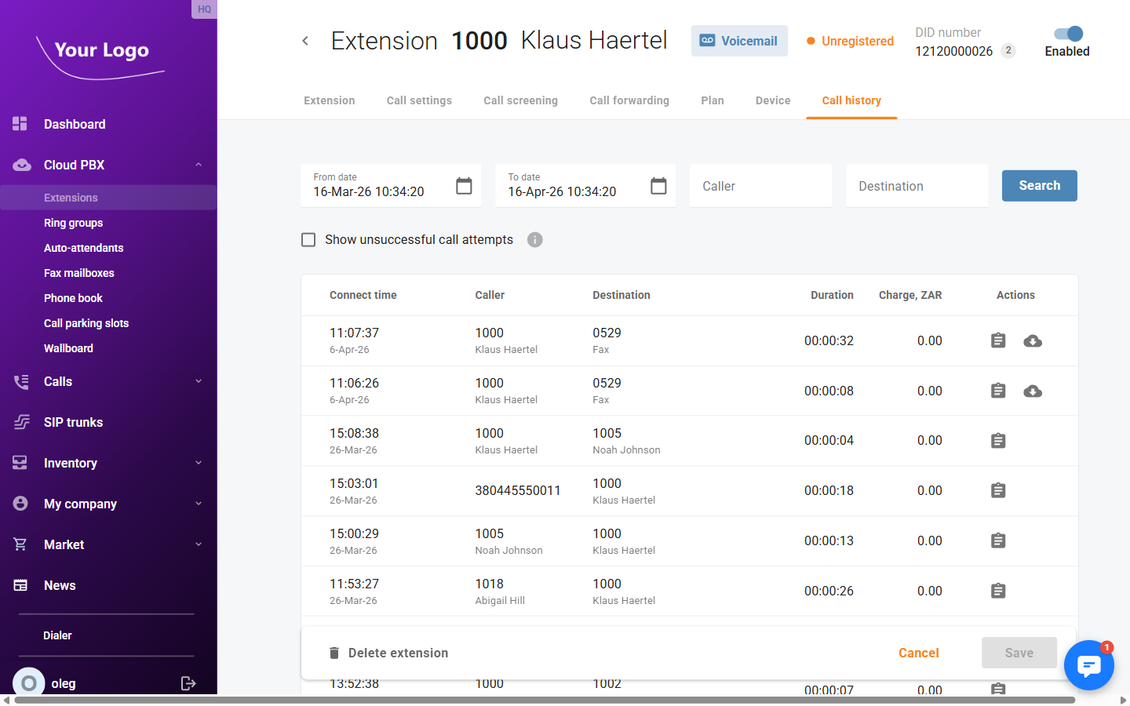Download the recording of the 11:07:37 call
The image size is (1130, 706).
1032,340
